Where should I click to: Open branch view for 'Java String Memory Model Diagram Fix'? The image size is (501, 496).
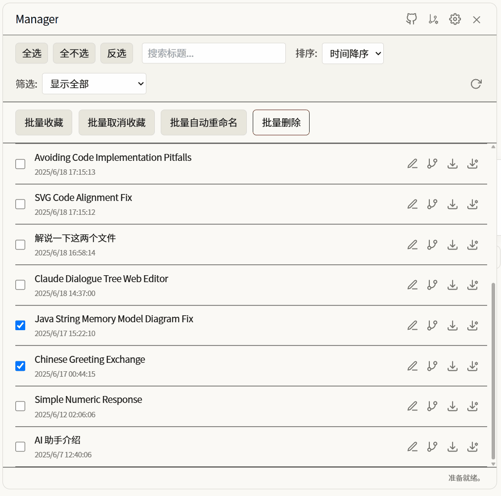tap(432, 325)
